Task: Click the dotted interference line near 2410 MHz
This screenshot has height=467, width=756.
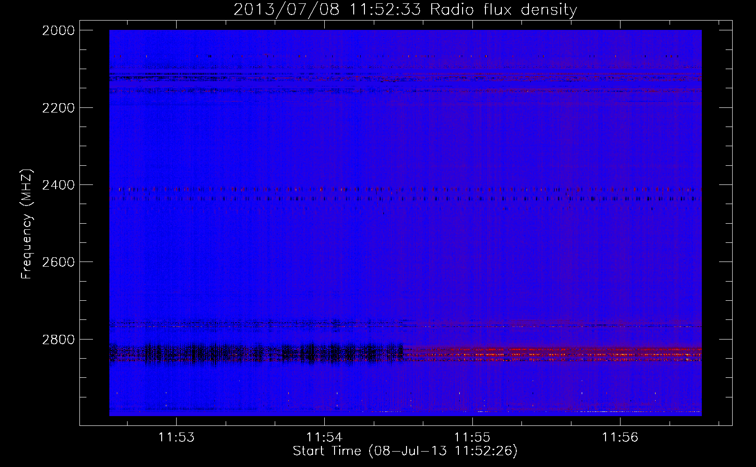Action: [406, 190]
